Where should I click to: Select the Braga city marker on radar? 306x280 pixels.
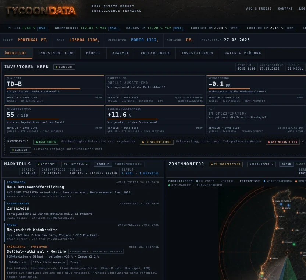[x=283, y=208]
